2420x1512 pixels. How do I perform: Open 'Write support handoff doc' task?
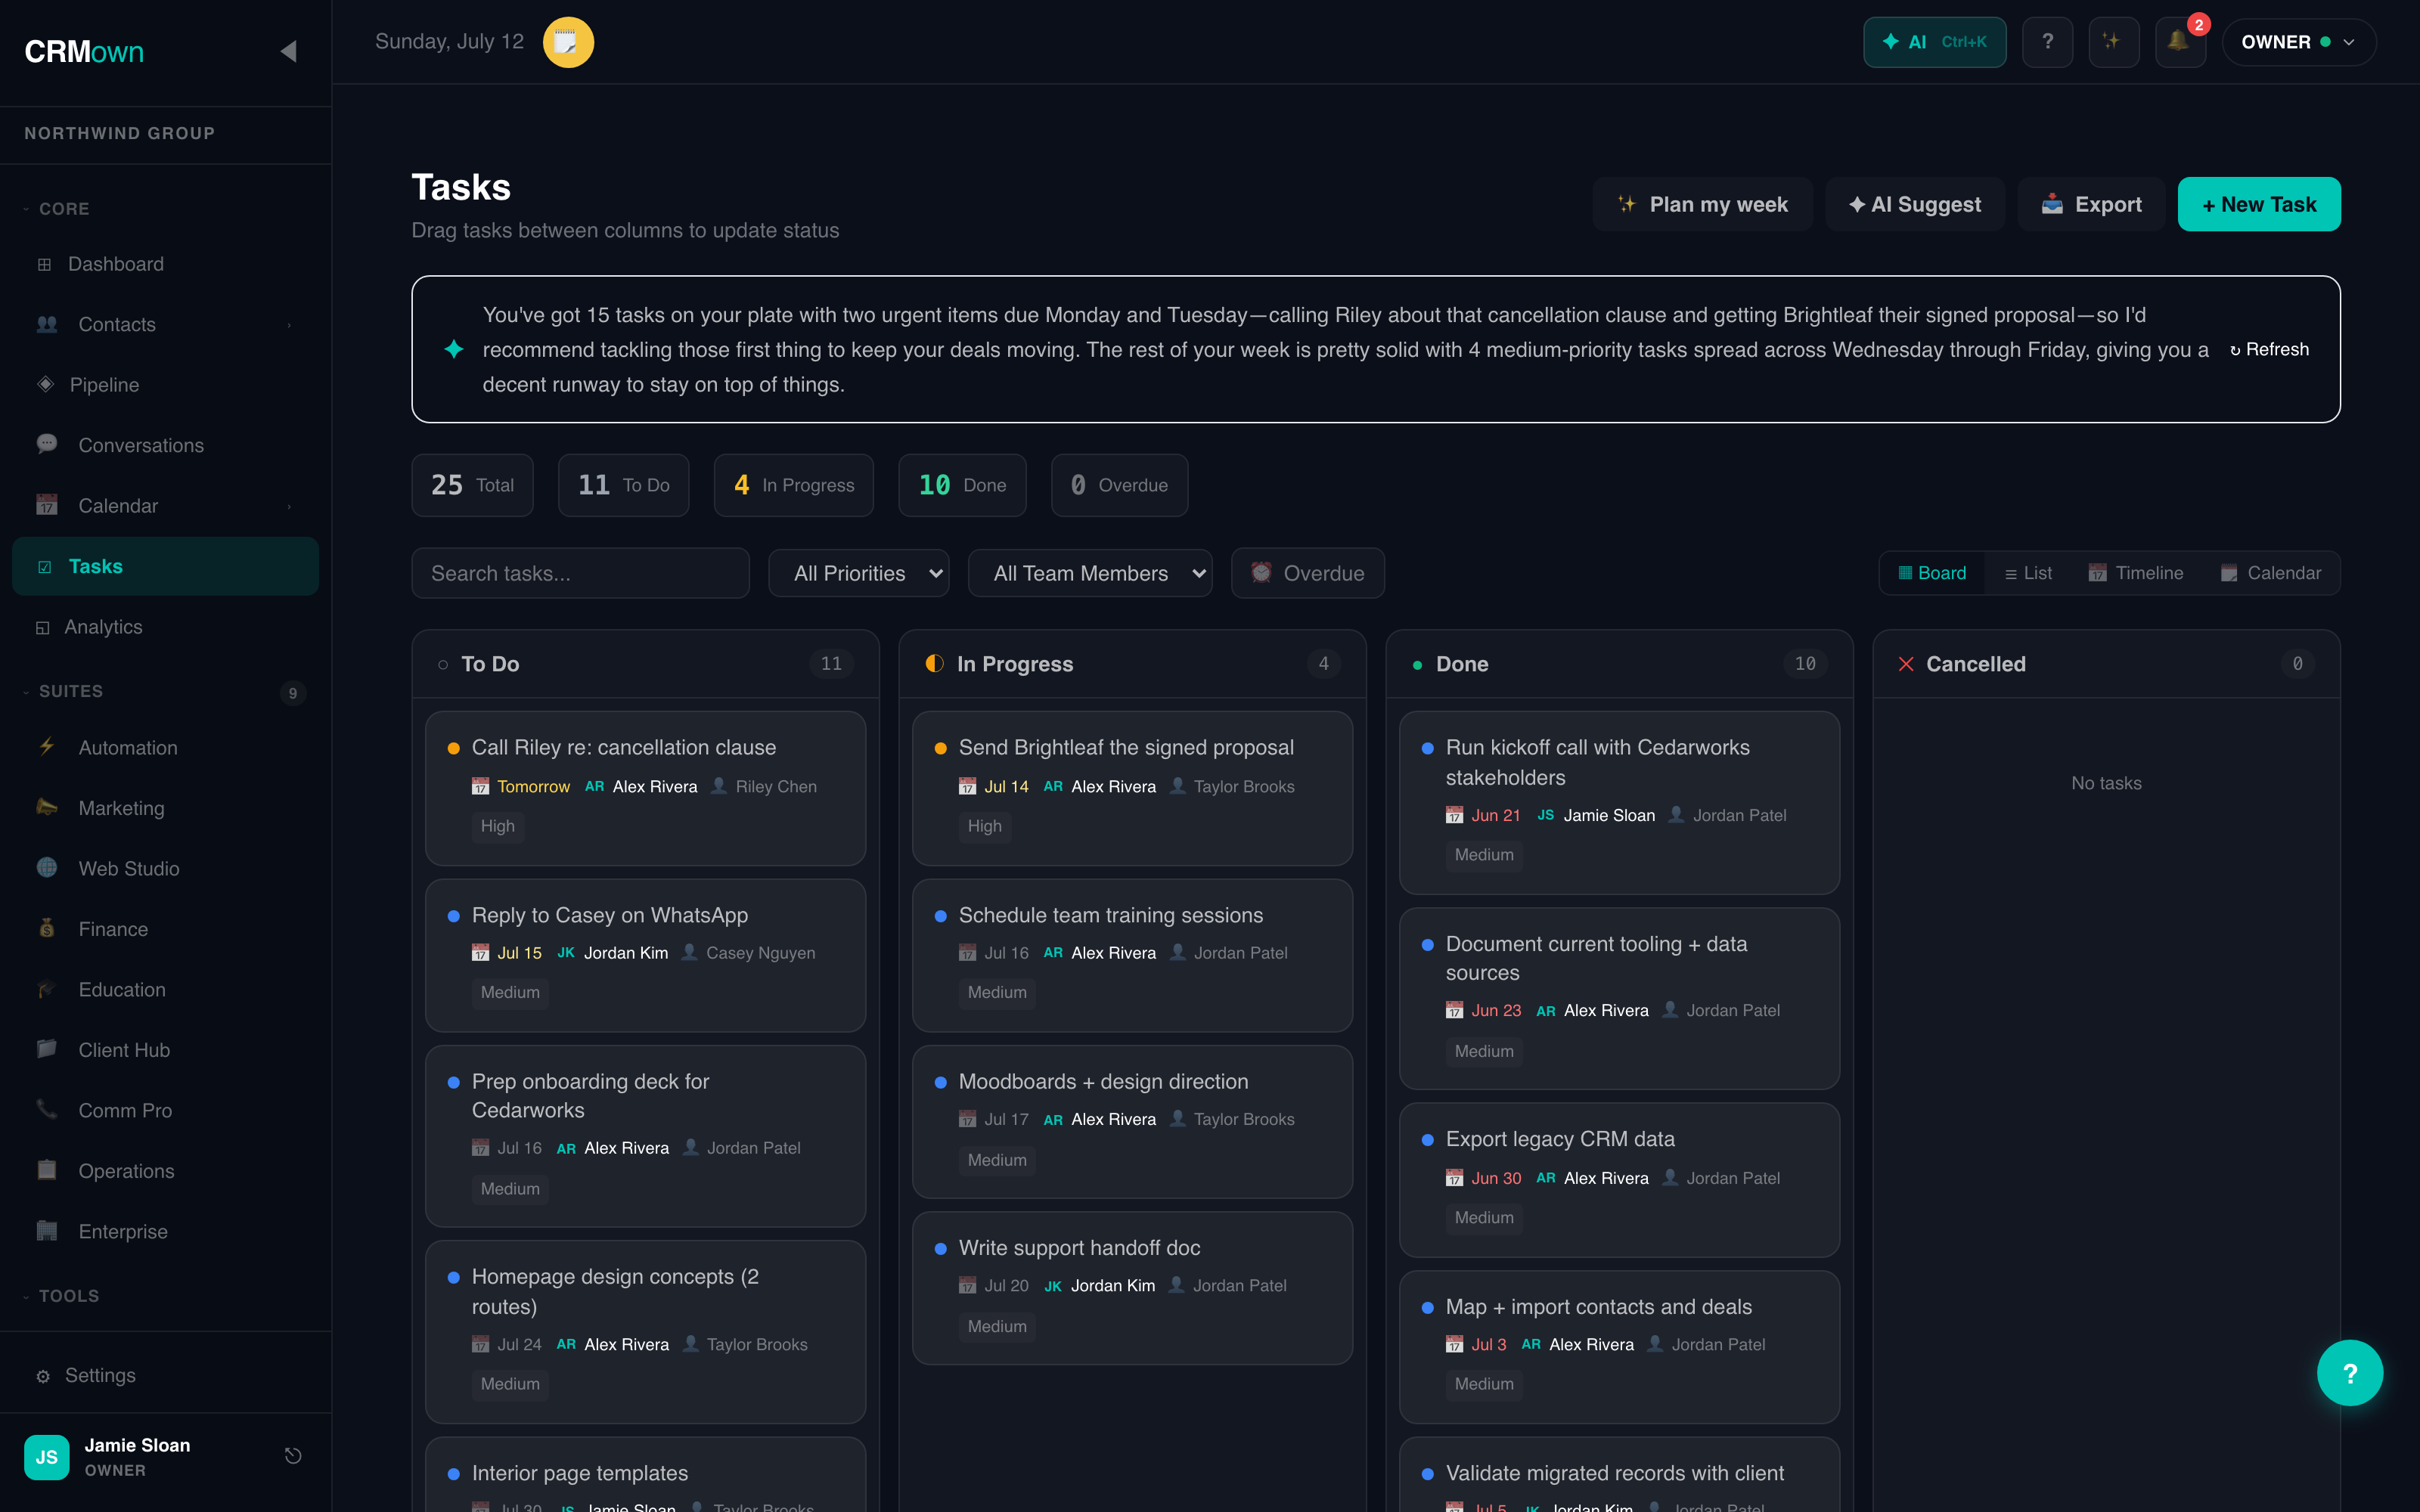point(1132,1288)
